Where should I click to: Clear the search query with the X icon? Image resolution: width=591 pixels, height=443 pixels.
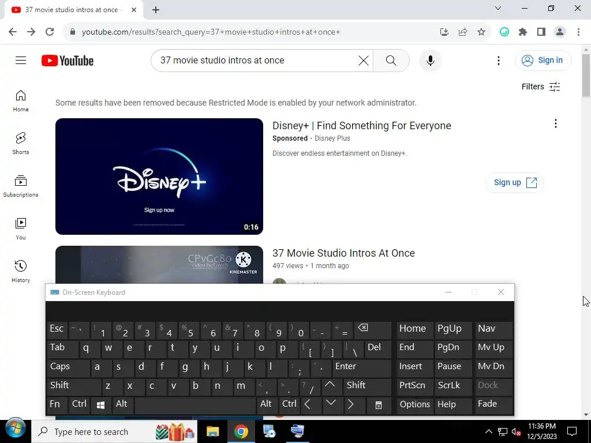[364, 60]
